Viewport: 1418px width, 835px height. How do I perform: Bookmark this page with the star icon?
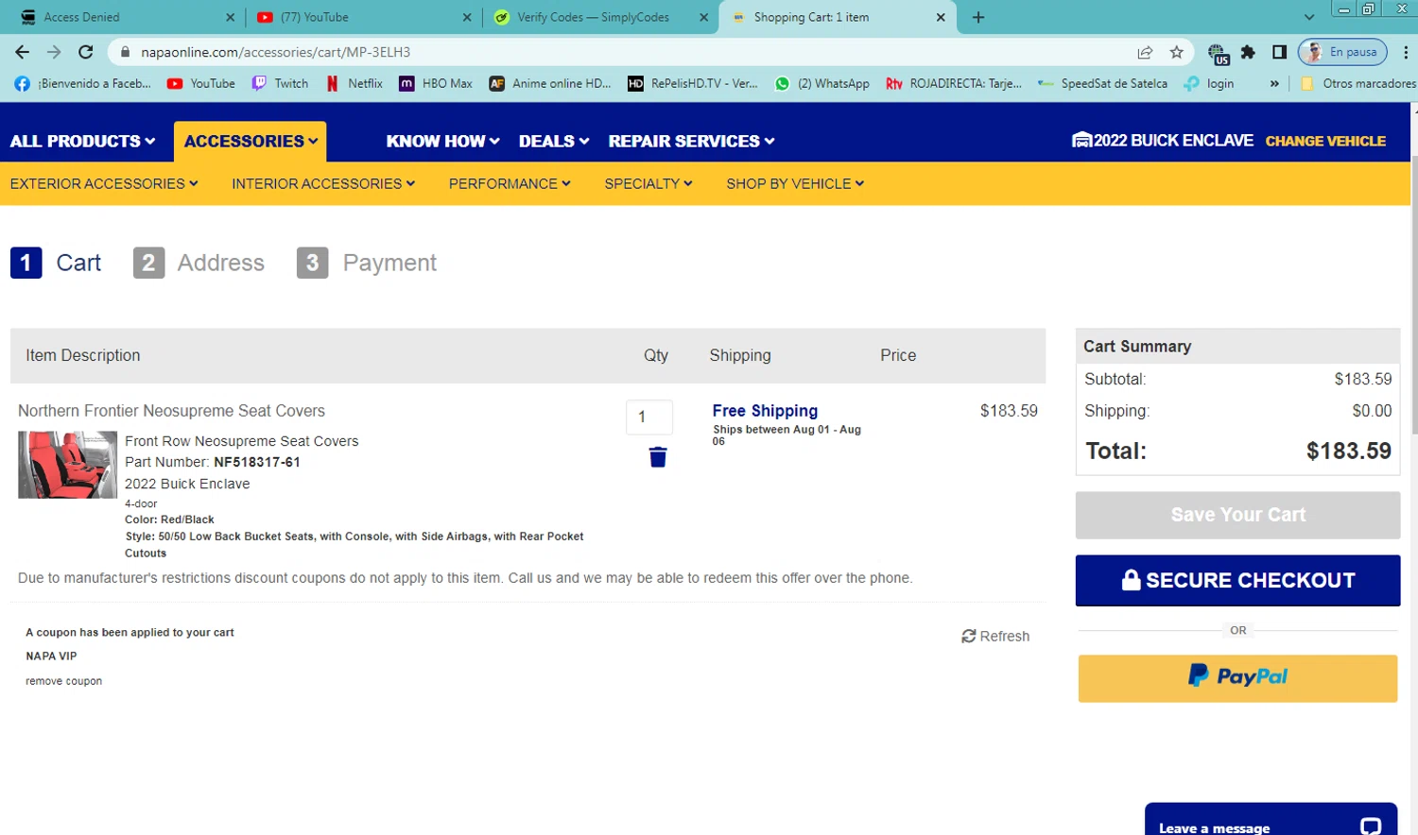(x=1176, y=52)
